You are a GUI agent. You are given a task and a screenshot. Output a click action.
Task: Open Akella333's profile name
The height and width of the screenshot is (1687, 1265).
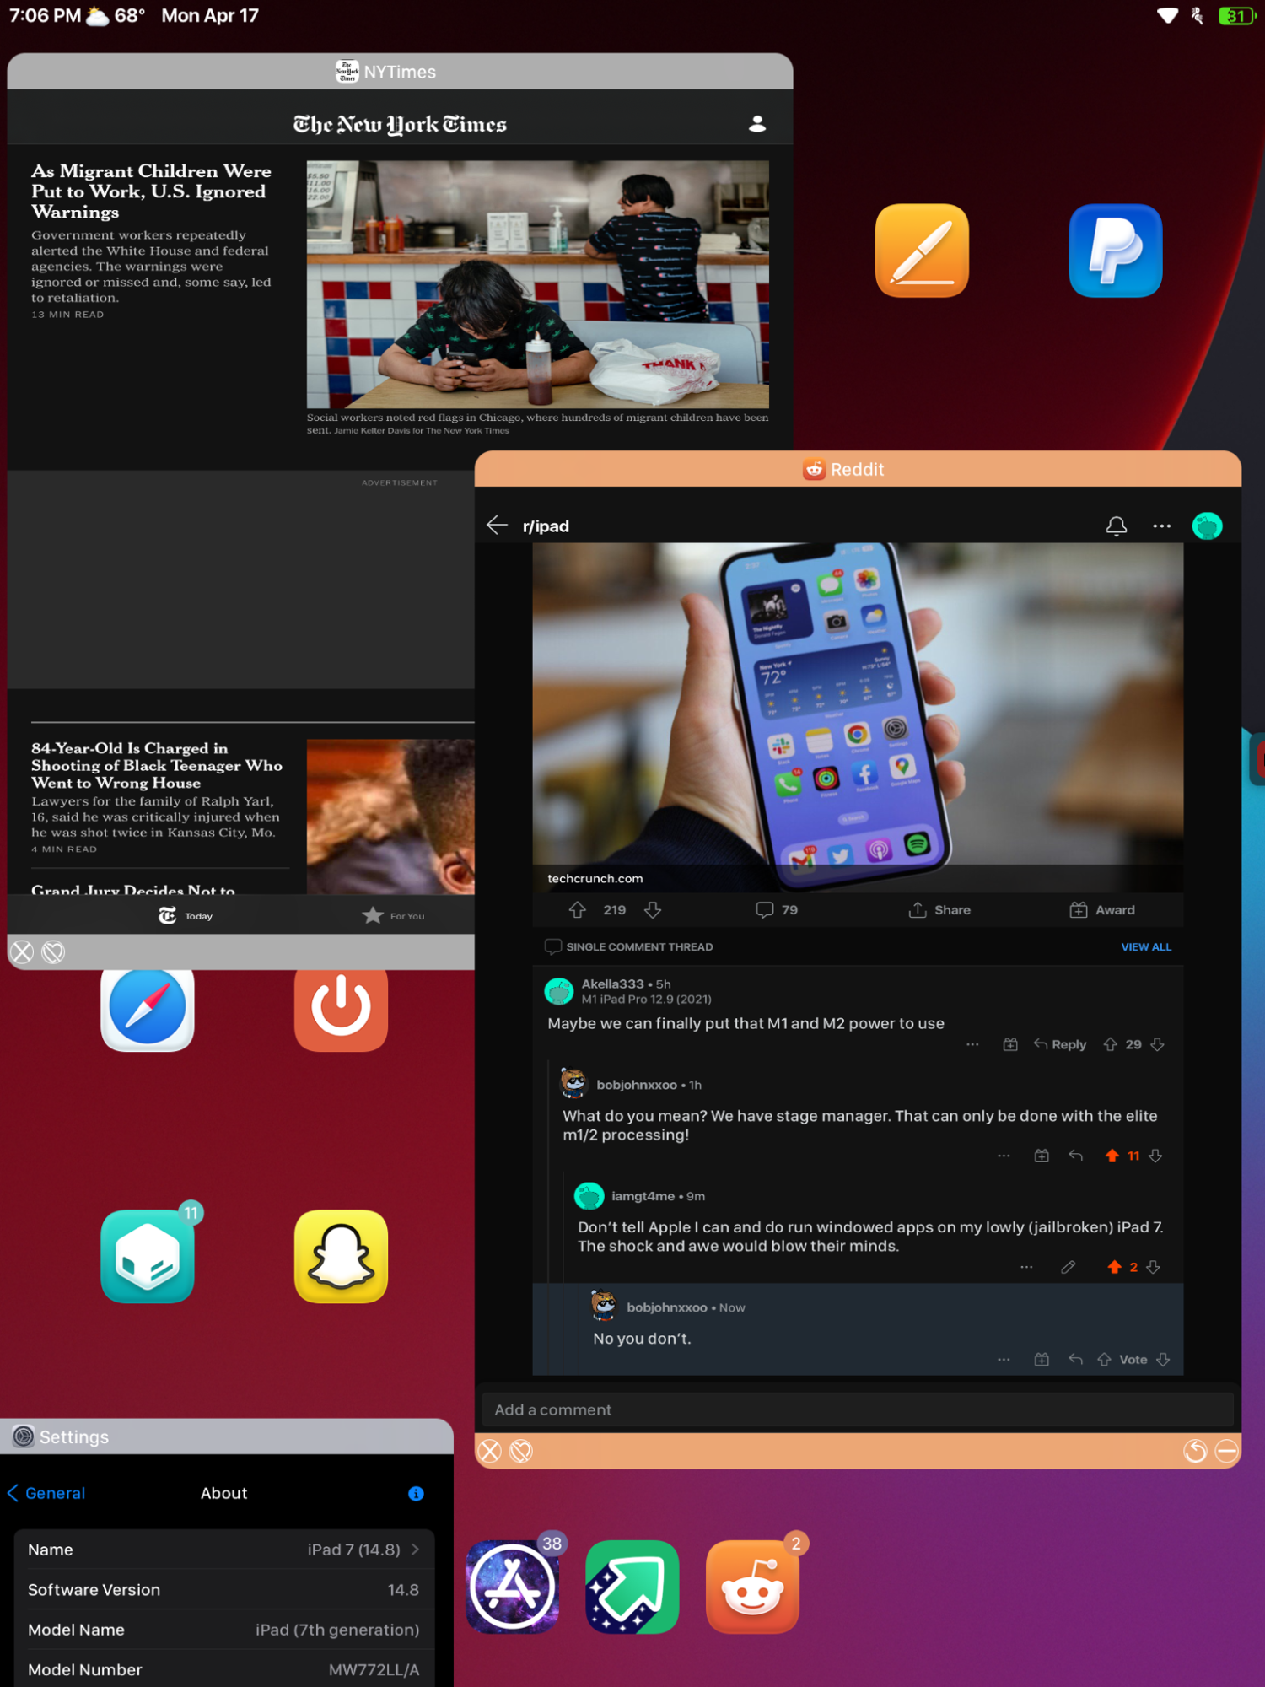[x=612, y=984]
